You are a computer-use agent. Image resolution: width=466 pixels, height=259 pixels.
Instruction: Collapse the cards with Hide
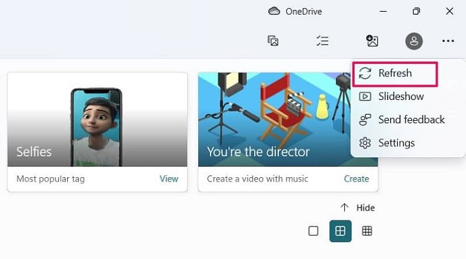(358, 208)
